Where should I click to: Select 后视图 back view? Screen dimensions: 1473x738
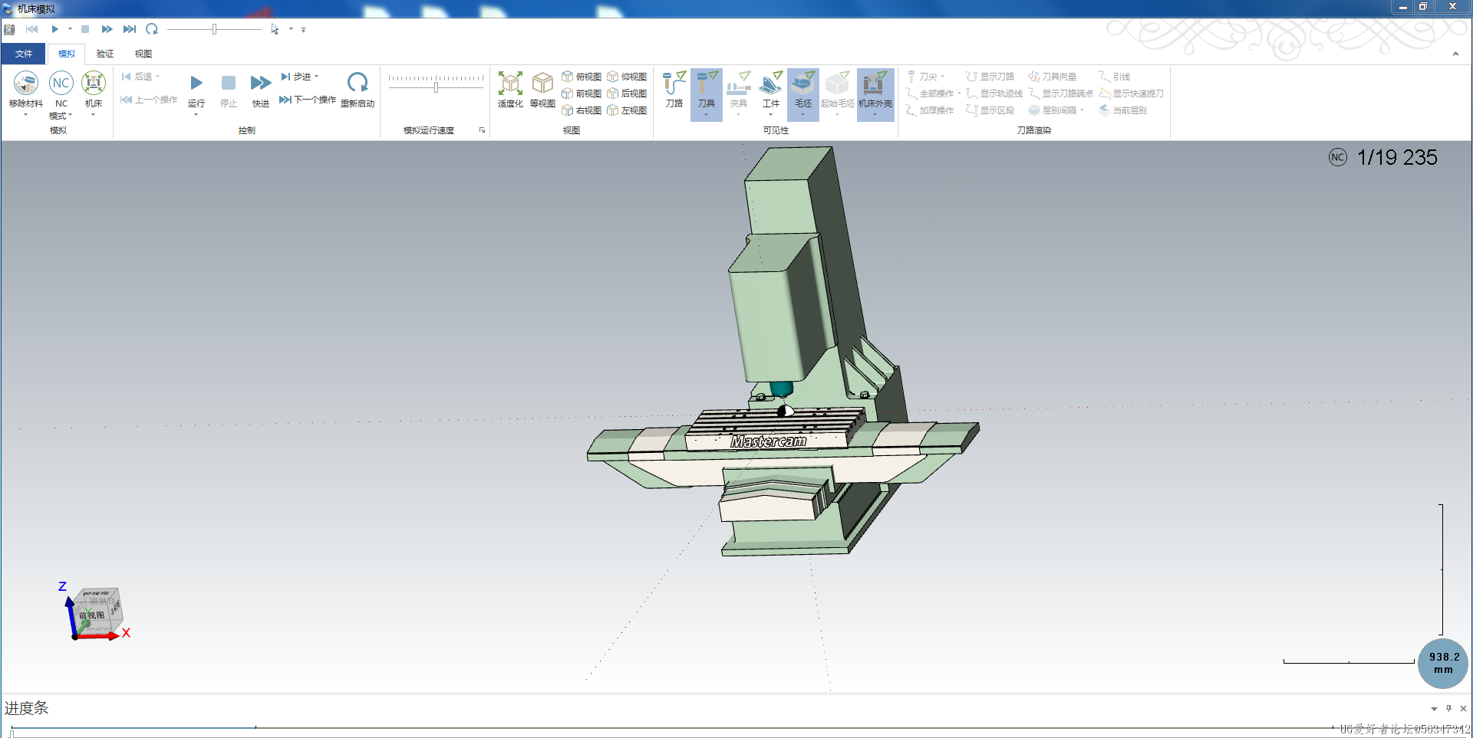(627, 93)
